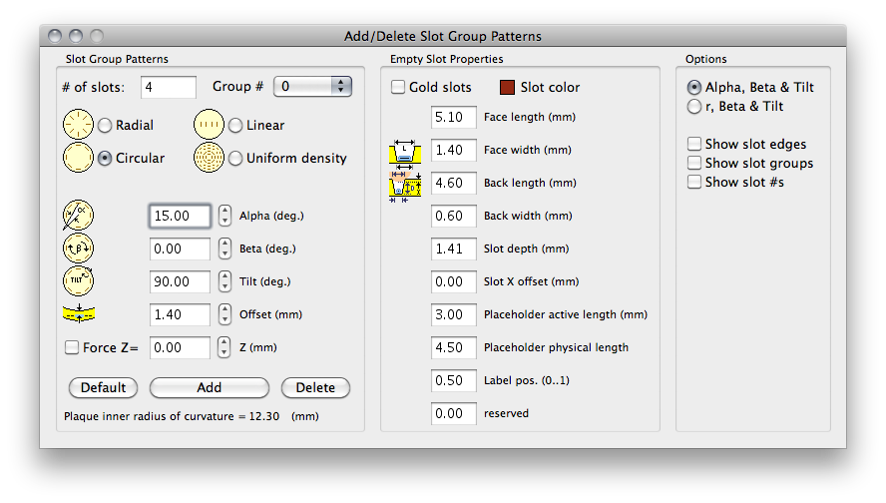Focus the Alpha (deg.) input field

pyautogui.click(x=180, y=216)
